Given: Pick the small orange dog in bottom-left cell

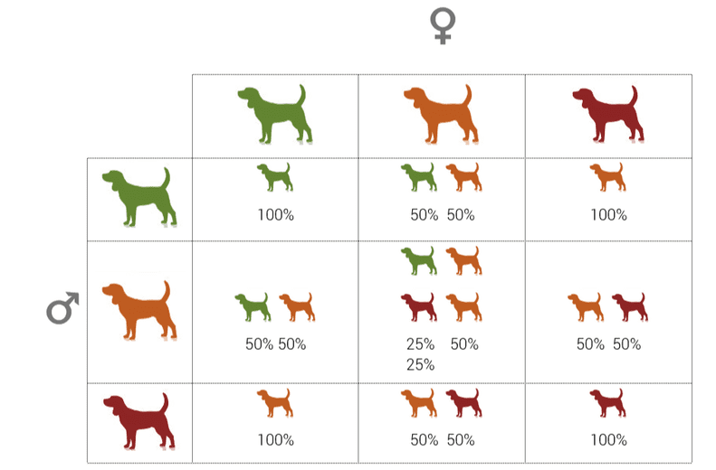Looking at the screenshot, I should [x=274, y=402].
